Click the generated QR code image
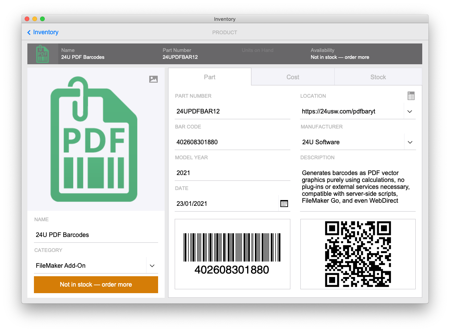This screenshot has height=332, width=450. pos(358,254)
